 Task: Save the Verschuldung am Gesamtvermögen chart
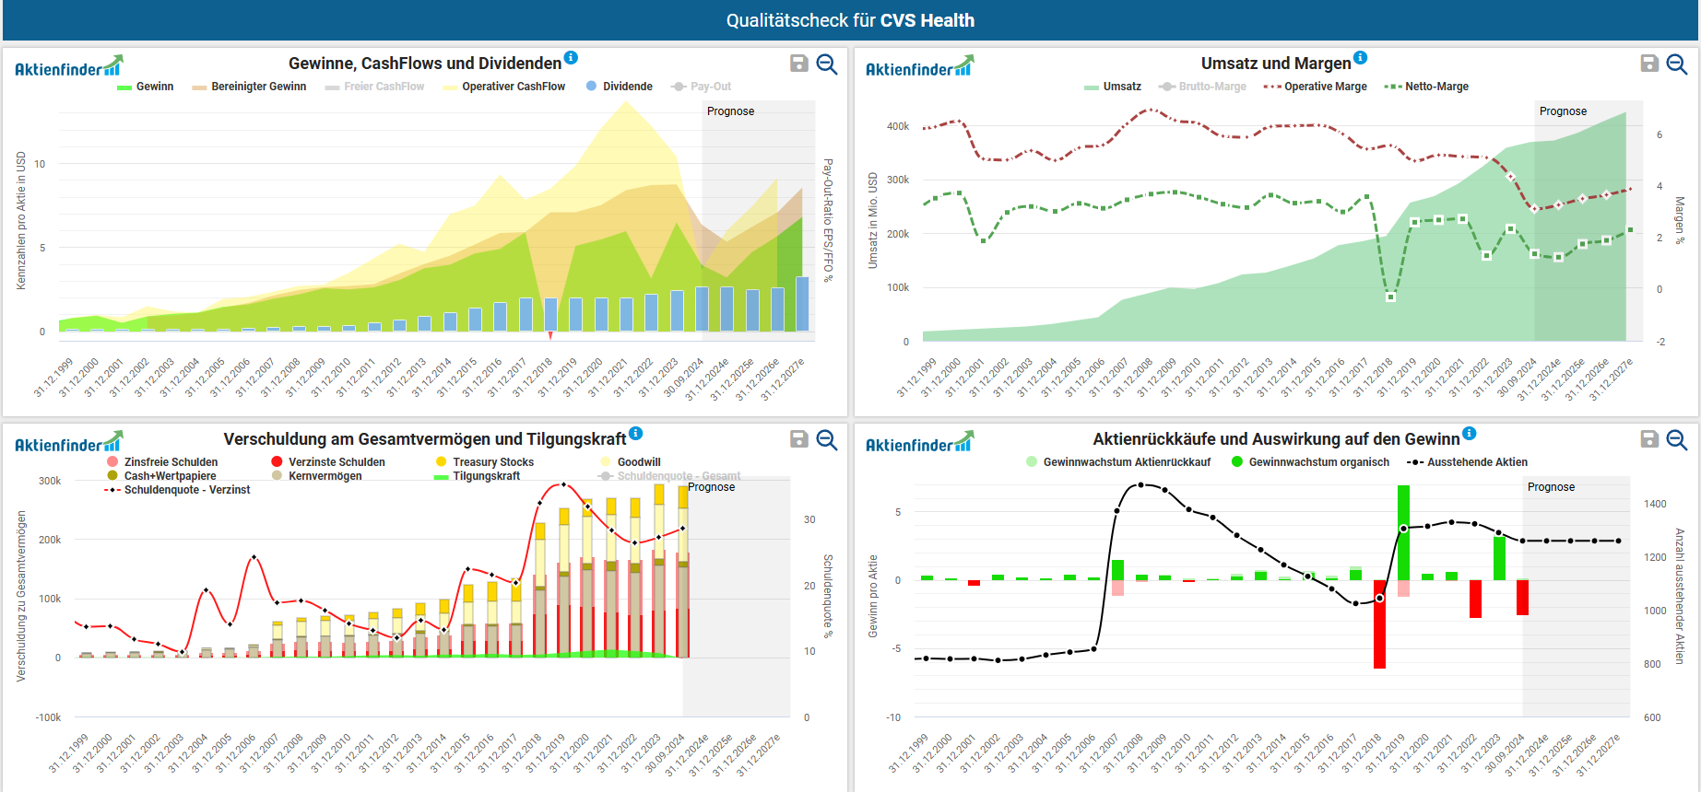[x=799, y=439]
